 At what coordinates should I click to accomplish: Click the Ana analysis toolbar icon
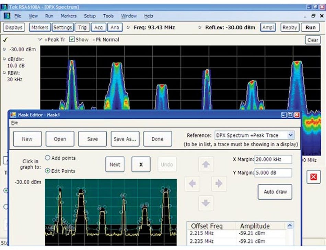point(114,27)
